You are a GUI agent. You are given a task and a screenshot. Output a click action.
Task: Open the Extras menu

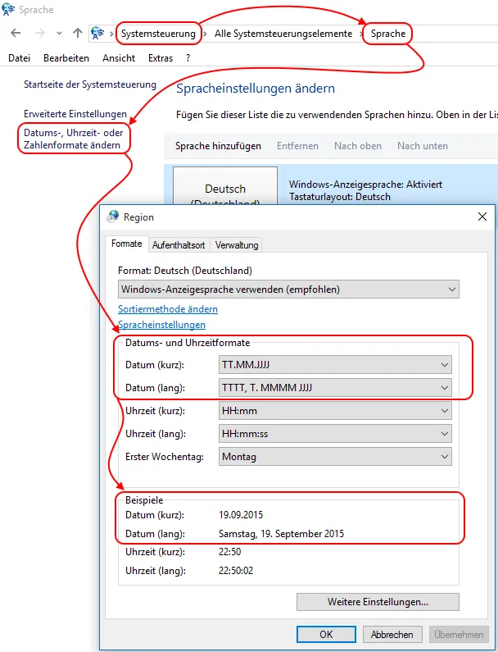161,57
